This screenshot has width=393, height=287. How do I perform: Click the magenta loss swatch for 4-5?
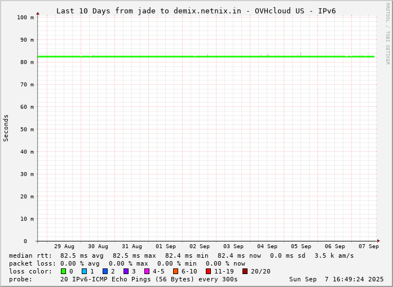[x=147, y=271]
